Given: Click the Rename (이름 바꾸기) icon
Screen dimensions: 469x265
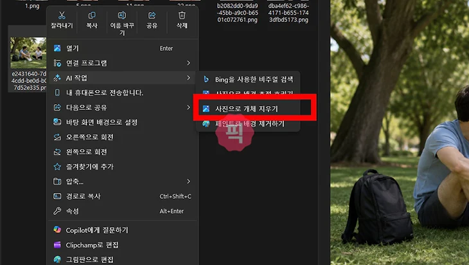Looking at the screenshot, I should tap(122, 15).
